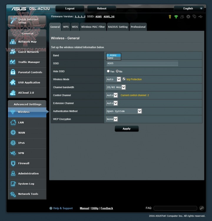Open the Manual link in footer
Viewport: 212px width, 221px height.
(x=85, y=208)
